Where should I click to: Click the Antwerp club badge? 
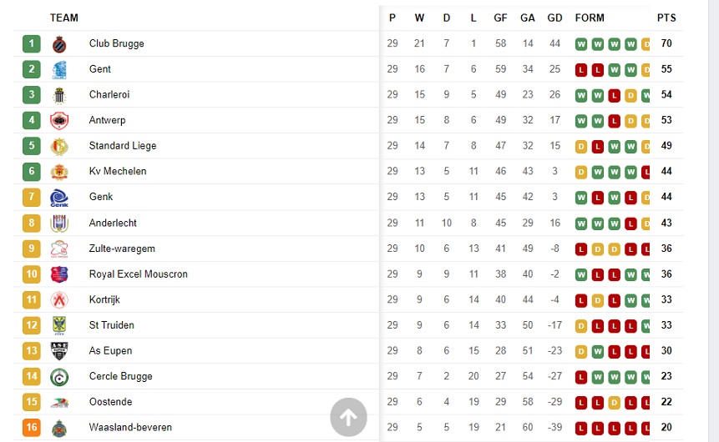pos(59,120)
